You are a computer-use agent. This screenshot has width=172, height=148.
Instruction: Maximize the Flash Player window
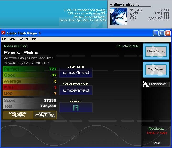click(162, 33)
